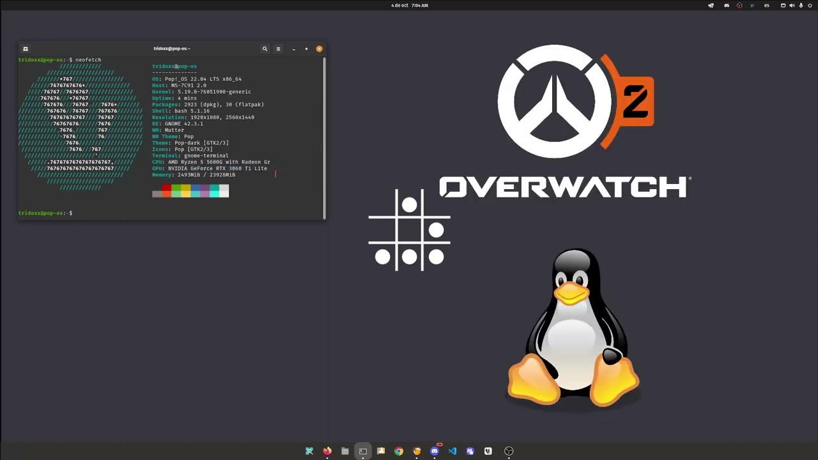818x460 pixels.
Task: Launch Visual Studio Code from the dock
Action: pyautogui.click(x=452, y=451)
